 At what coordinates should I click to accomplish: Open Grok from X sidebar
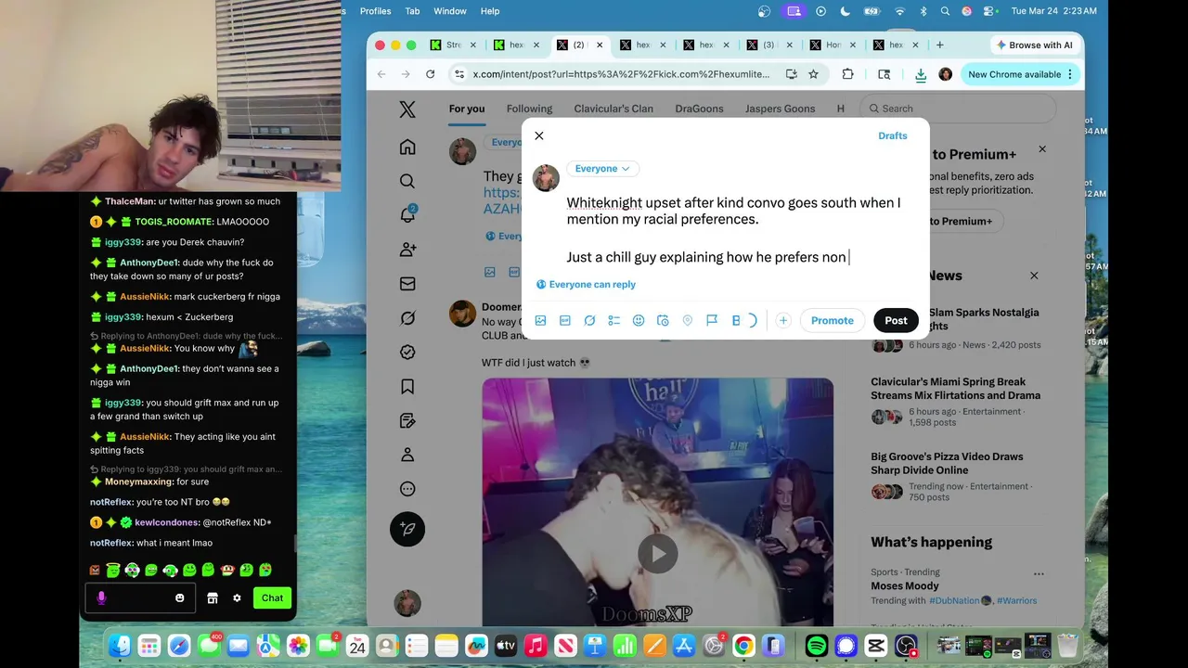coord(407,318)
